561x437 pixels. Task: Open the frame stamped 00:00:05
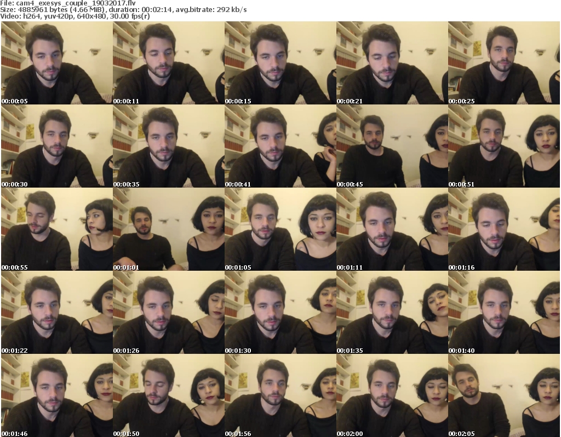pyautogui.click(x=57, y=63)
